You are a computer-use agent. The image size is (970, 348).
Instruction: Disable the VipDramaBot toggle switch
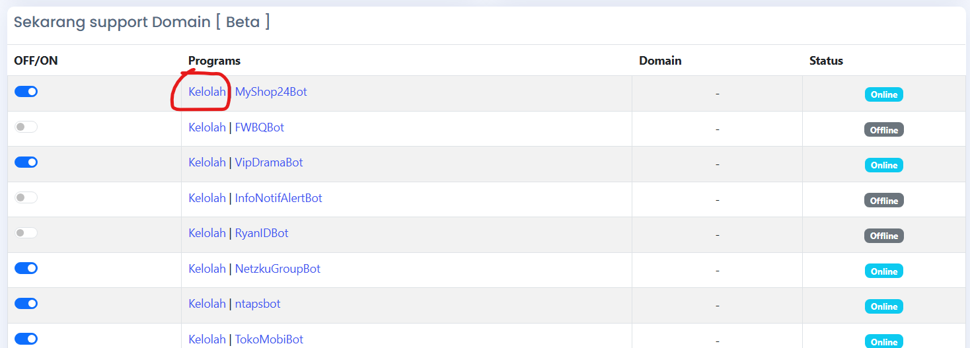click(x=26, y=162)
